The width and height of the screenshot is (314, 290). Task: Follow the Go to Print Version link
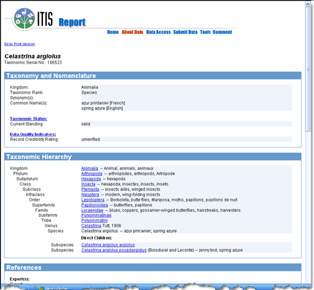(x=19, y=44)
